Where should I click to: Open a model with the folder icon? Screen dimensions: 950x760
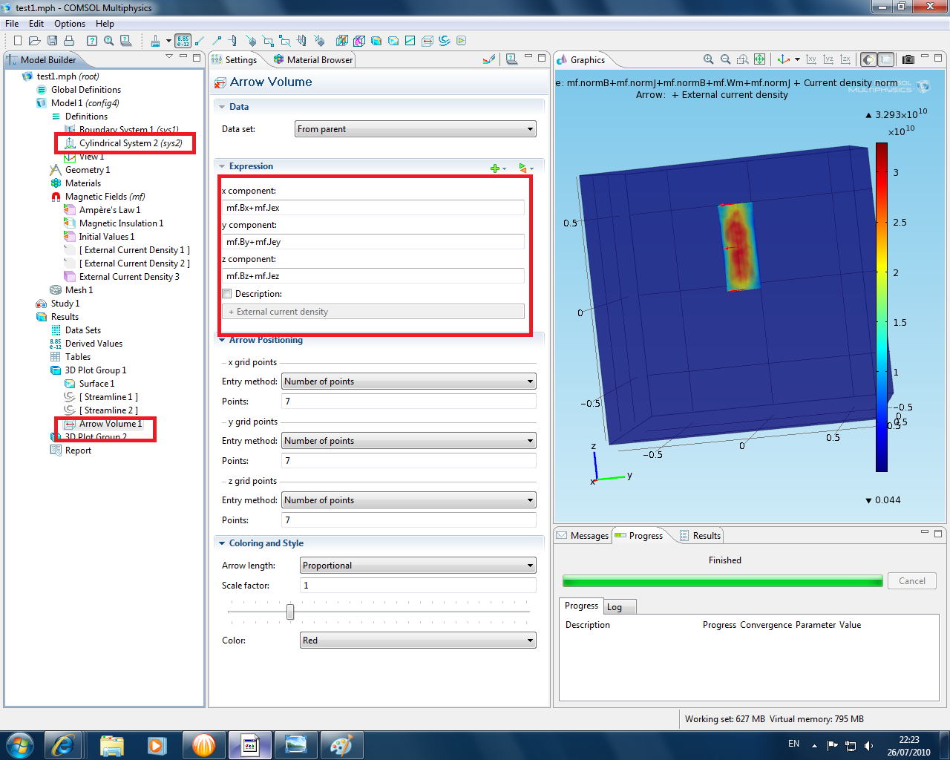tap(34, 41)
